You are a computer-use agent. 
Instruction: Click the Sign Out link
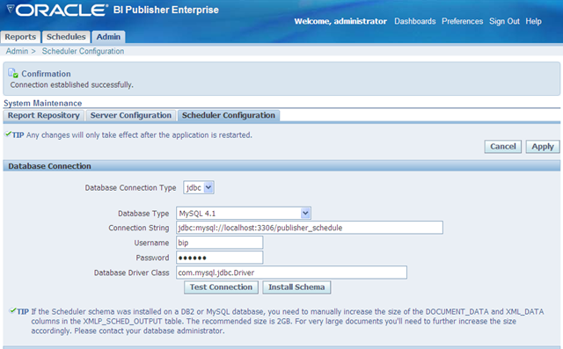504,21
